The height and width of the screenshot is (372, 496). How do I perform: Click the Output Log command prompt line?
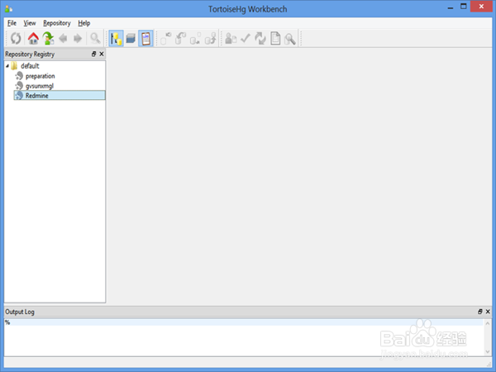(244, 322)
